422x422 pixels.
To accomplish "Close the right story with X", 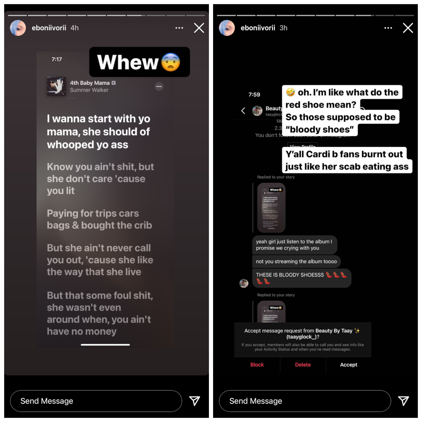I will (408, 28).
